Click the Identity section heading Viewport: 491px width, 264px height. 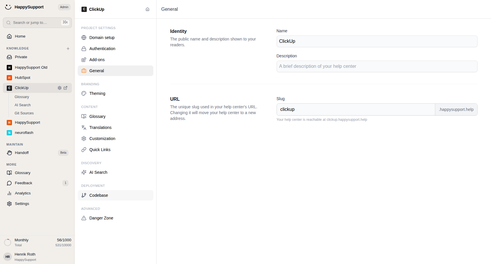click(178, 31)
